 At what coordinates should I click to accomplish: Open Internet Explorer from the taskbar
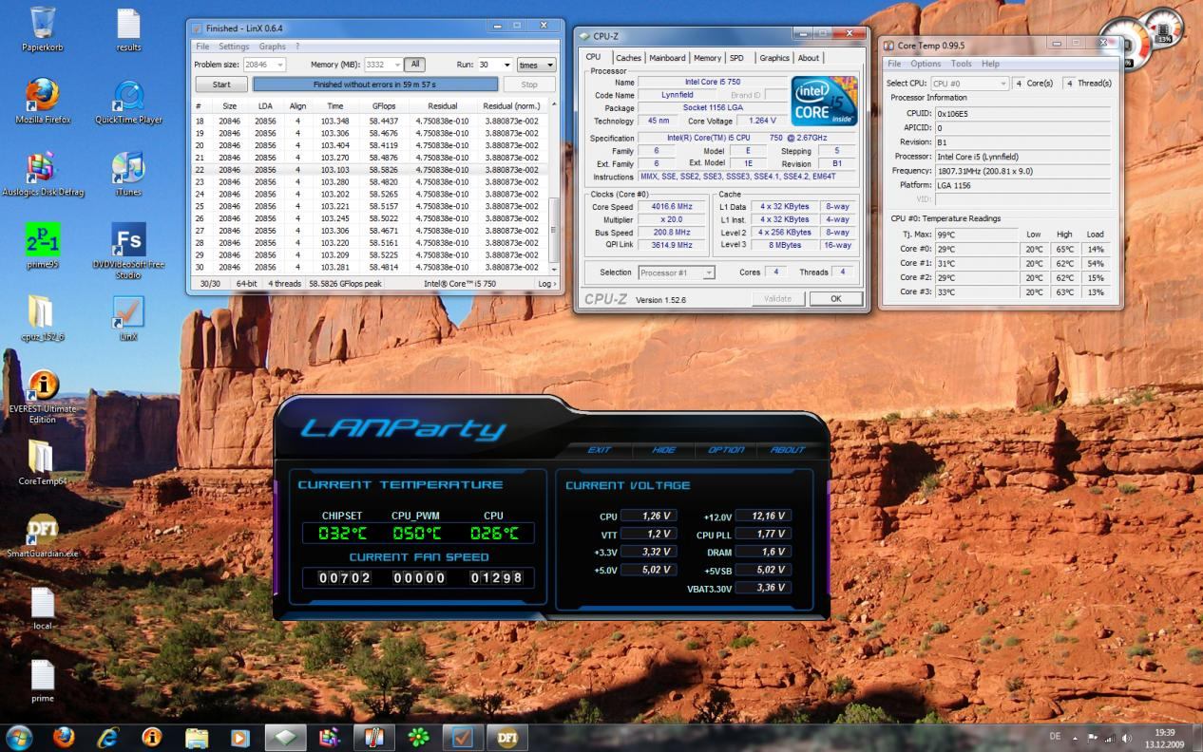click(x=107, y=737)
